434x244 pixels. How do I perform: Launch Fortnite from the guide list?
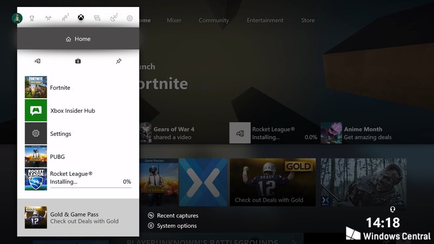pyautogui.click(x=78, y=87)
